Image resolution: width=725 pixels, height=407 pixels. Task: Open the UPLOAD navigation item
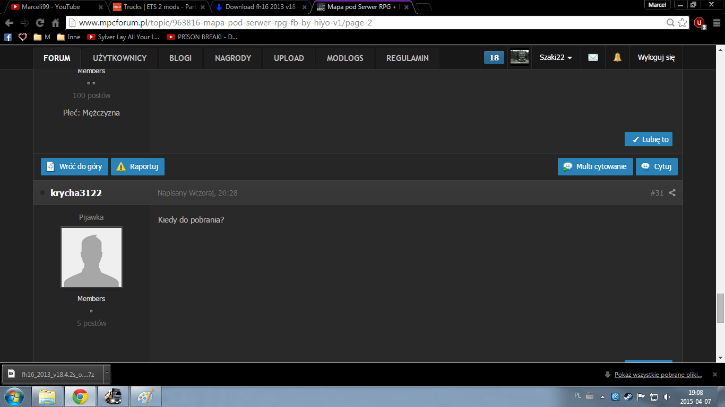click(289, 58)
